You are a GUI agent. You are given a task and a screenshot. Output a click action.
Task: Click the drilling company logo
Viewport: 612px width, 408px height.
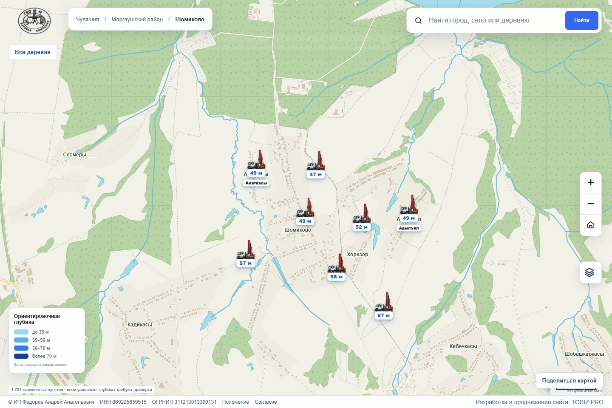pyautogui.click(x=34, y=21)
